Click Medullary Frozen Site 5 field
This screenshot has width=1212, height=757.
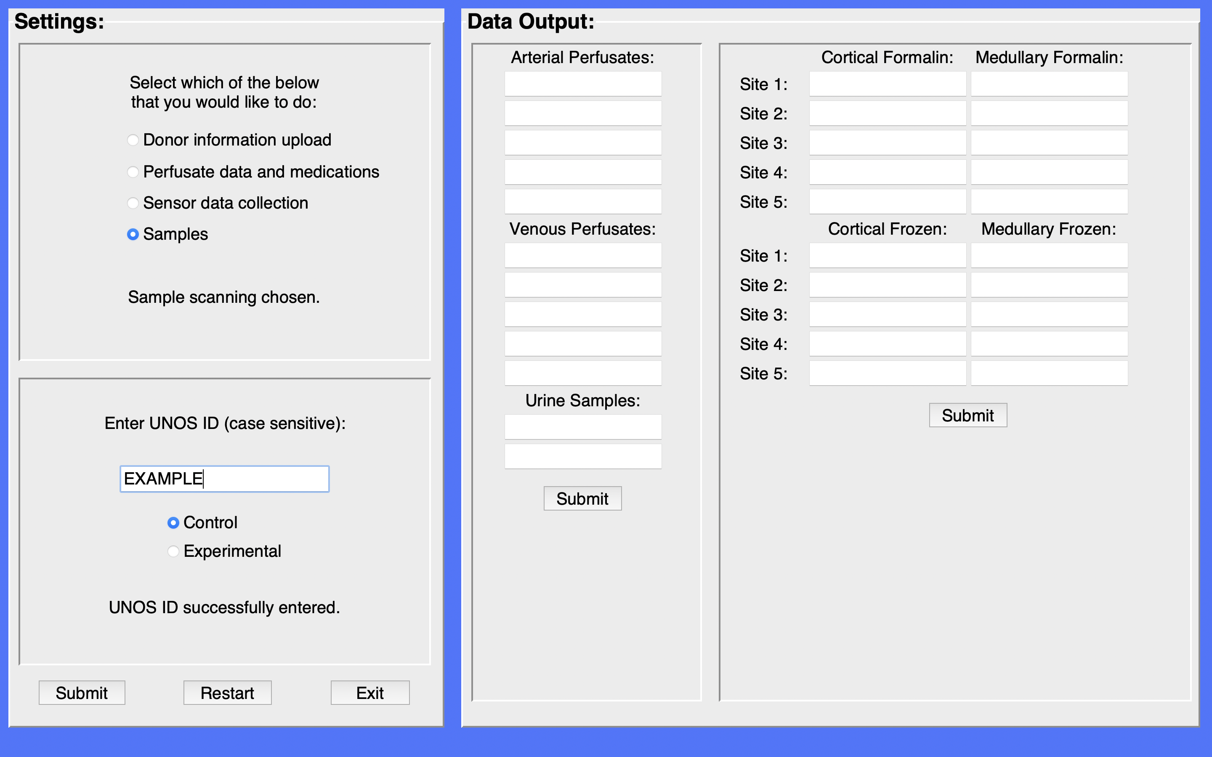pos(1050,373)
